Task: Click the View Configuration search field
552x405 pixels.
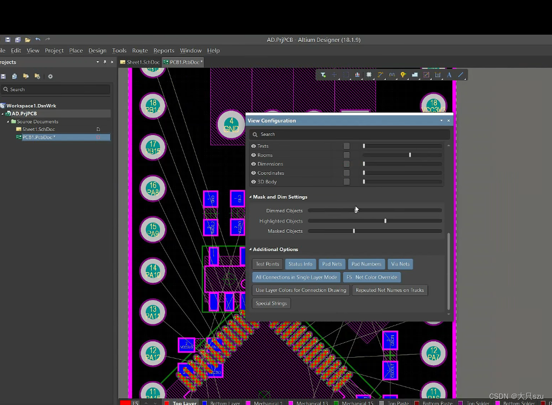Action: click(x=350, y=134)
